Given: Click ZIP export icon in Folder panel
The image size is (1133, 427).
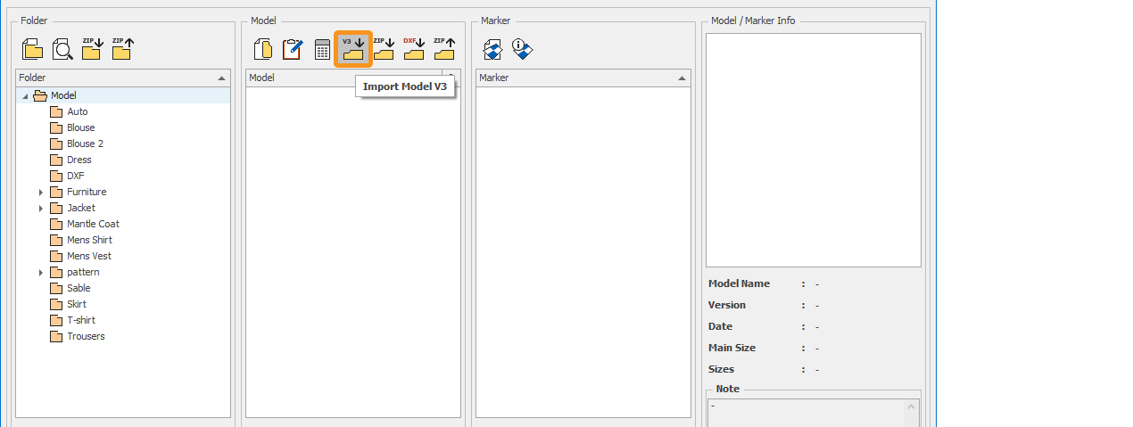Looking at the screenshot, I should (x=122, y=49).
